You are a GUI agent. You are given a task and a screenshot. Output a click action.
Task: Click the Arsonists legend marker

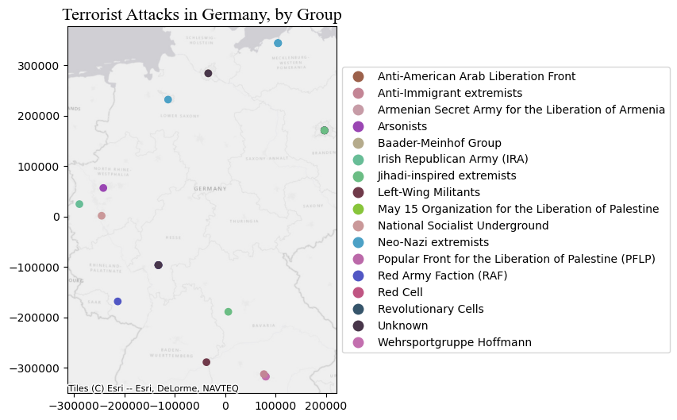coord(358,126)
